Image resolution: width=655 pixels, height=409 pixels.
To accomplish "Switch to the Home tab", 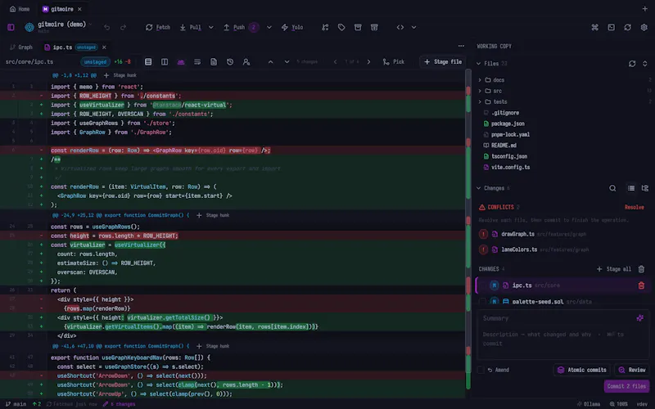I will 20,9.
